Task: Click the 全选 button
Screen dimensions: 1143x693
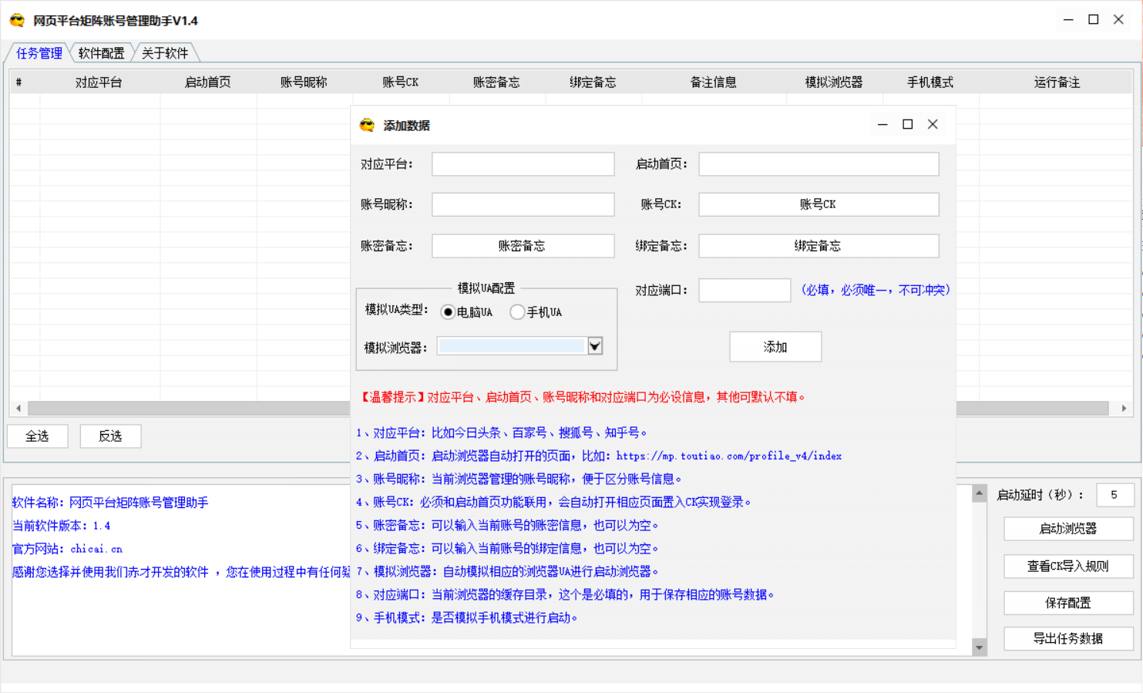Action: 38,436
